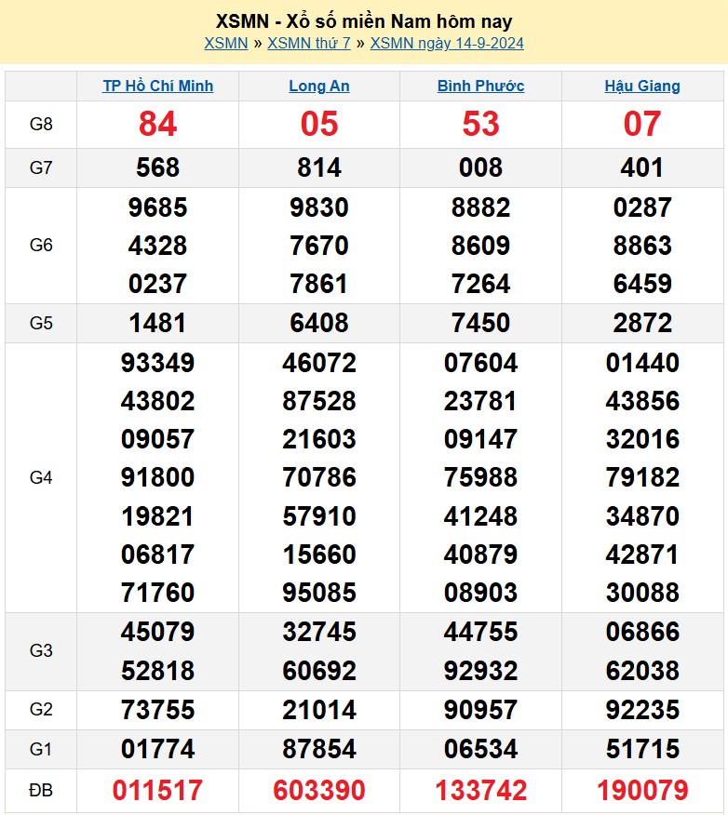This screenshot has width=728, height=815.
Task: Click the G1 number 87854
Action: [319, 749]
